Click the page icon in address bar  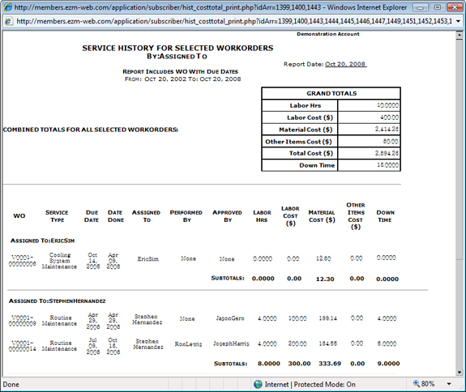8,21
